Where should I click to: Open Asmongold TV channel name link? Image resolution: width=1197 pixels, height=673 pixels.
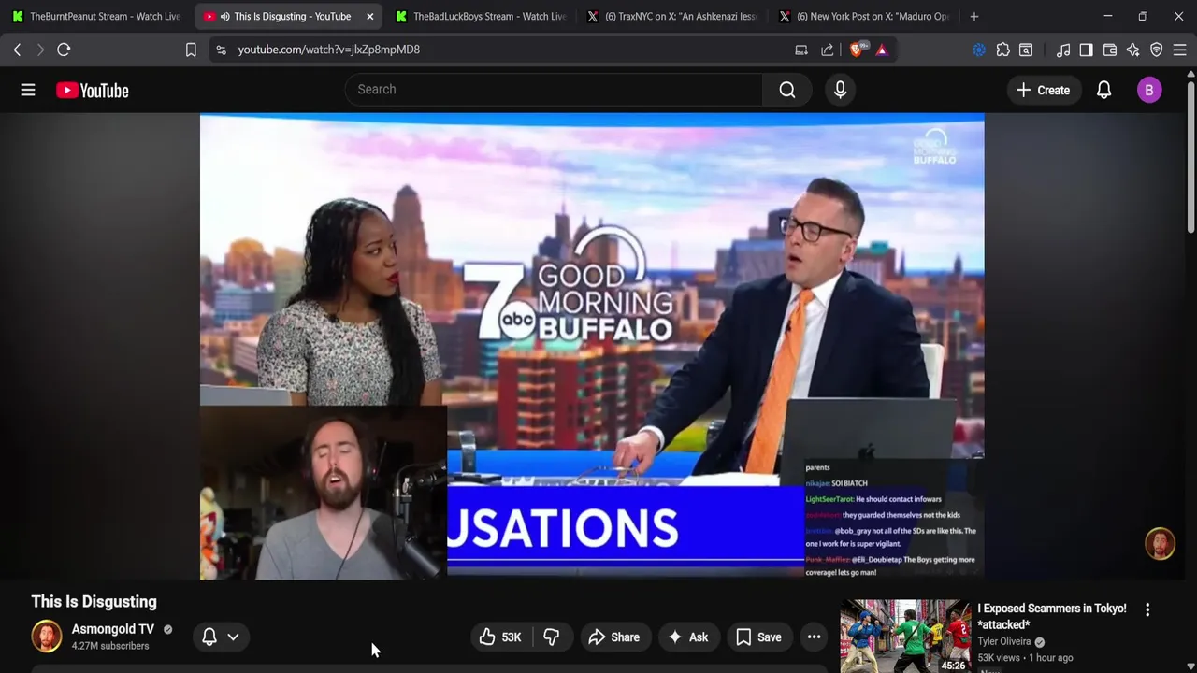(113, 629)
